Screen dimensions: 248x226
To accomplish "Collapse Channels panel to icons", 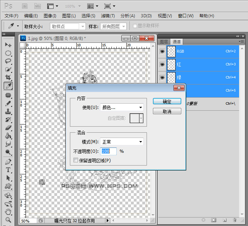I will 238,36.
